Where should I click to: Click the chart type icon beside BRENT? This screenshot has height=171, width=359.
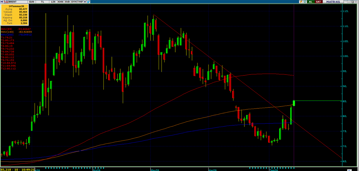(6, 2)
